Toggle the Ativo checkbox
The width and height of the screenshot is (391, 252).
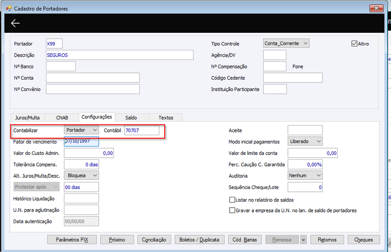(354, 43)
